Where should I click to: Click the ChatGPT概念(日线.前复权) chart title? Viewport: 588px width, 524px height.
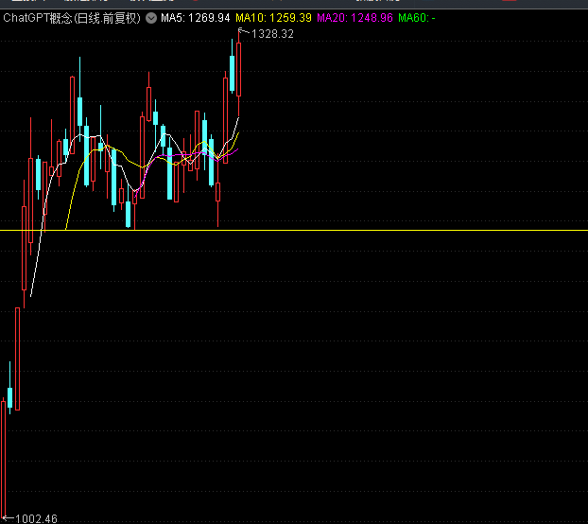click(72, 18)
